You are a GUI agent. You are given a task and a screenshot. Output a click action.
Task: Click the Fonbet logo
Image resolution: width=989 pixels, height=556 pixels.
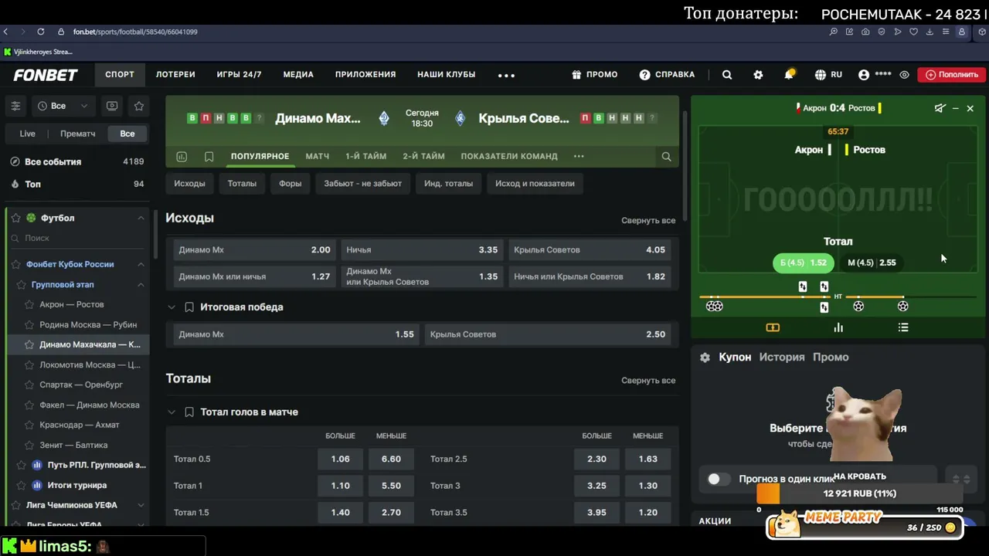coord(46,75)
